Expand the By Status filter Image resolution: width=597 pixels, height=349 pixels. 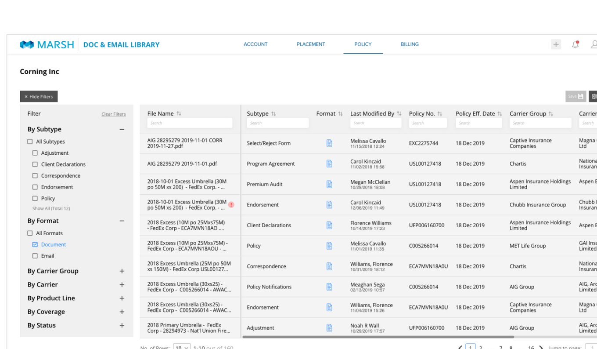click(122, 326)
